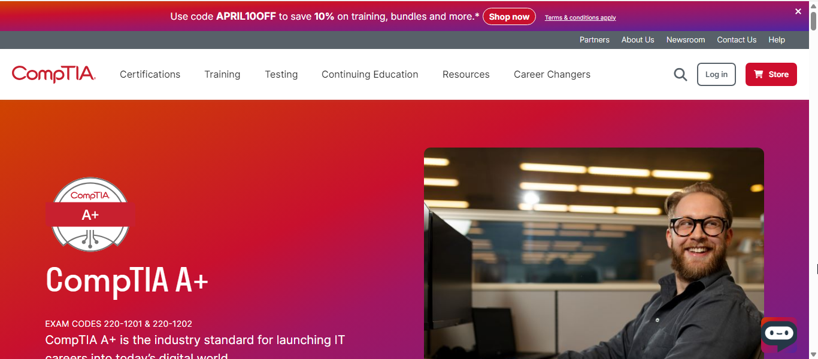Expand the Training menu

(x=222, y=75)
